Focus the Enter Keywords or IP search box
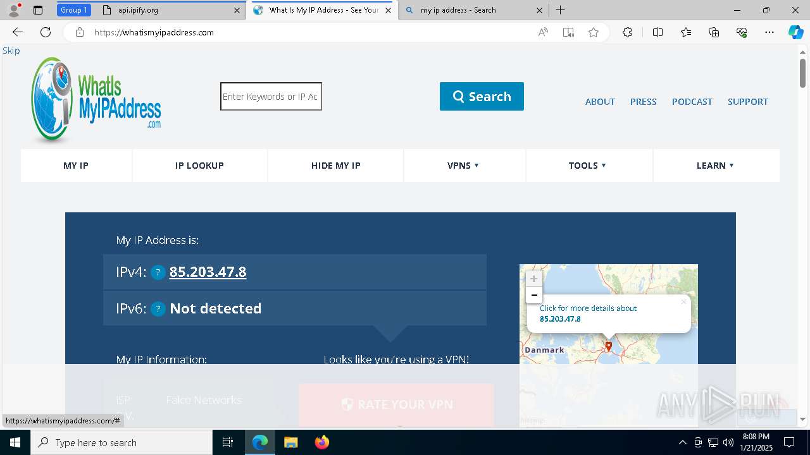The image size is (810, 455). [271, 96]
